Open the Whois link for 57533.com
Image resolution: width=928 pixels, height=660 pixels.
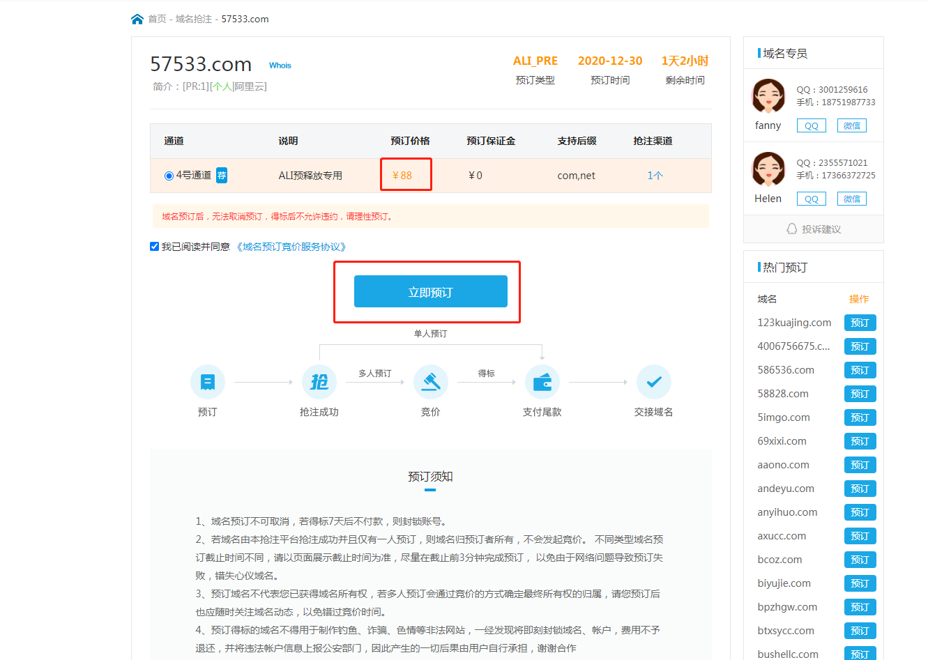(280, 66)
